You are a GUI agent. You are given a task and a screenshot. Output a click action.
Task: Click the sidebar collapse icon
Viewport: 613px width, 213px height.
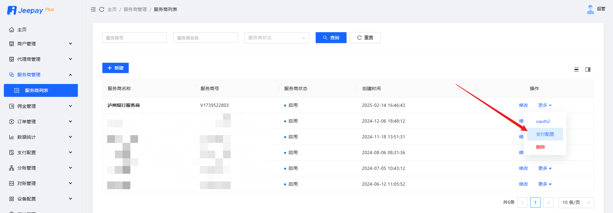(93, 9)
